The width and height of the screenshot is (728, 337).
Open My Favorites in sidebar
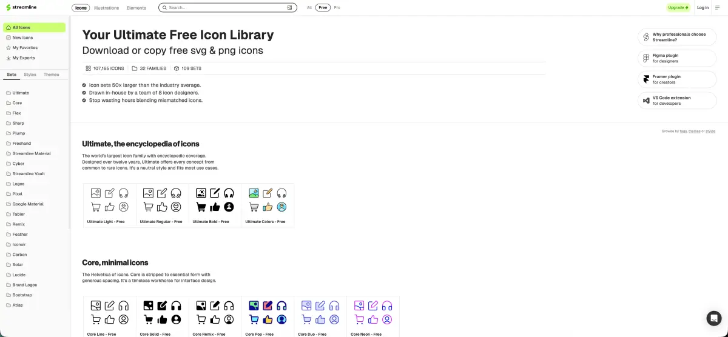pyautogui.click(x=25, y=48)
